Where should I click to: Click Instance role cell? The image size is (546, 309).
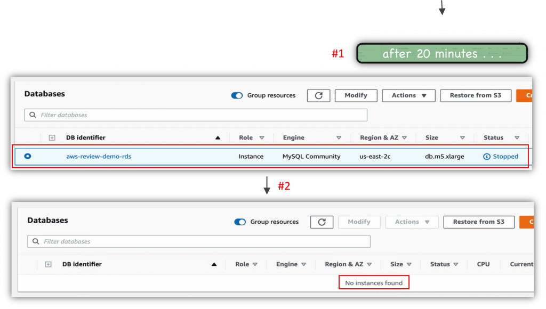pyautogui.click(x=251, y=156)
